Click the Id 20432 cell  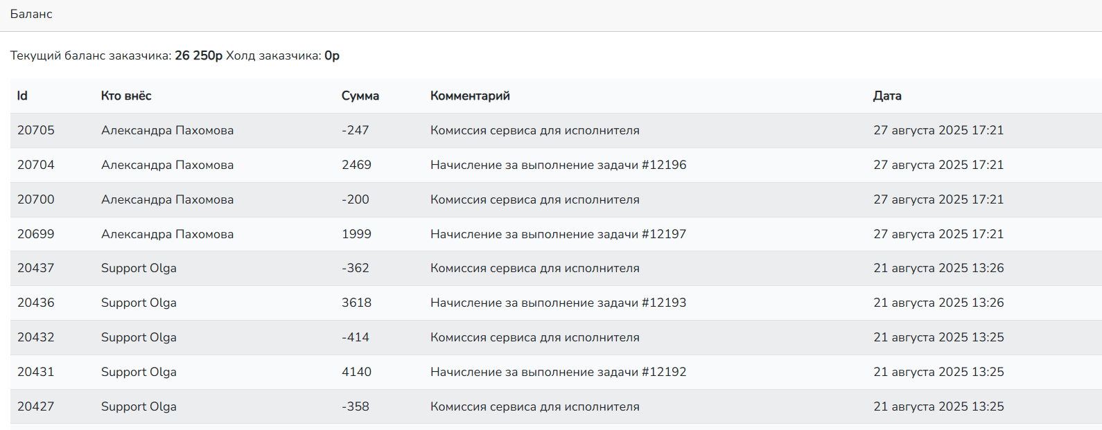pos(36,337)
